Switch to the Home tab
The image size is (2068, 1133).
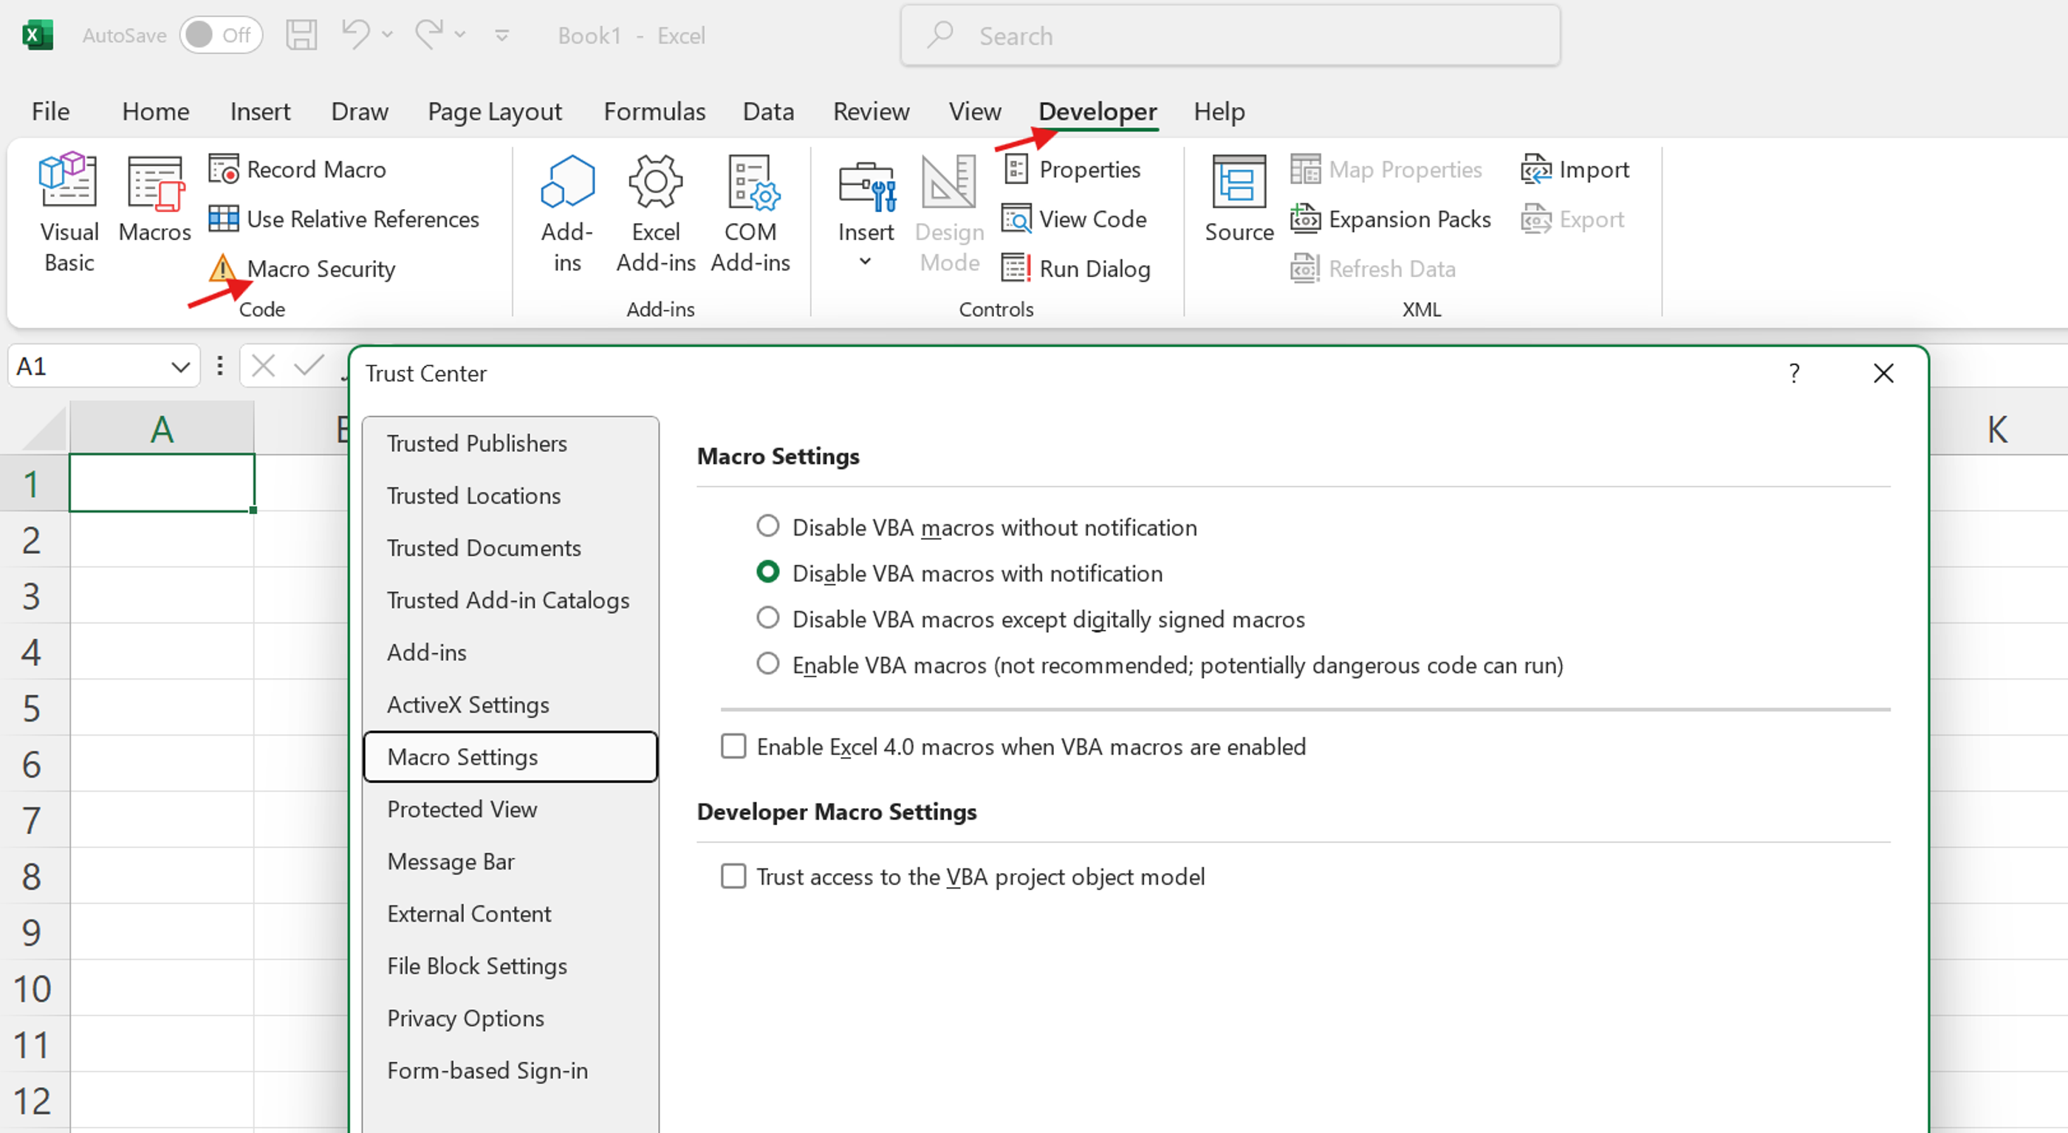156,112
